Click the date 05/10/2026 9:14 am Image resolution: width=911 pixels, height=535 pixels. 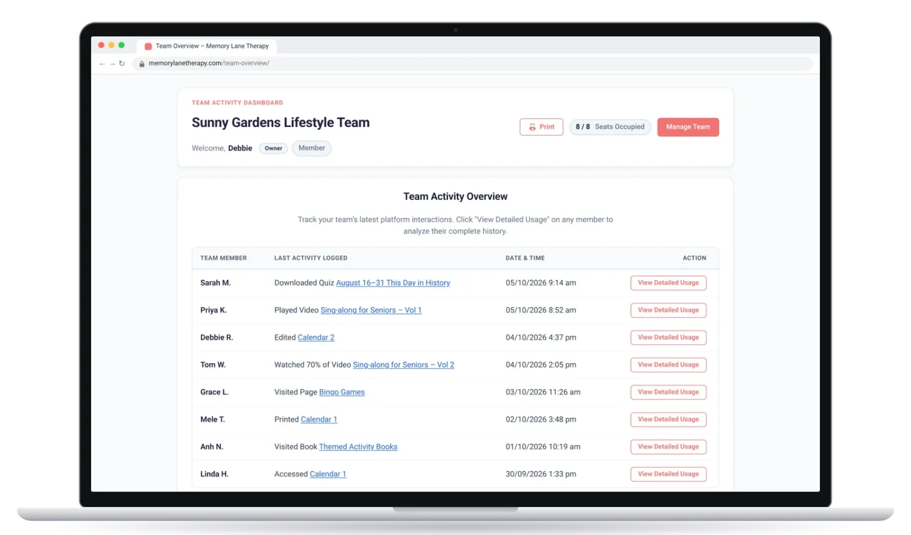click(541, 283)
